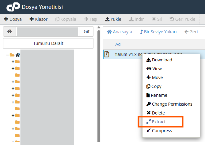This screenshot has width=205, height=145.
Task: Select View in the context menu
Action: (157, 69)
